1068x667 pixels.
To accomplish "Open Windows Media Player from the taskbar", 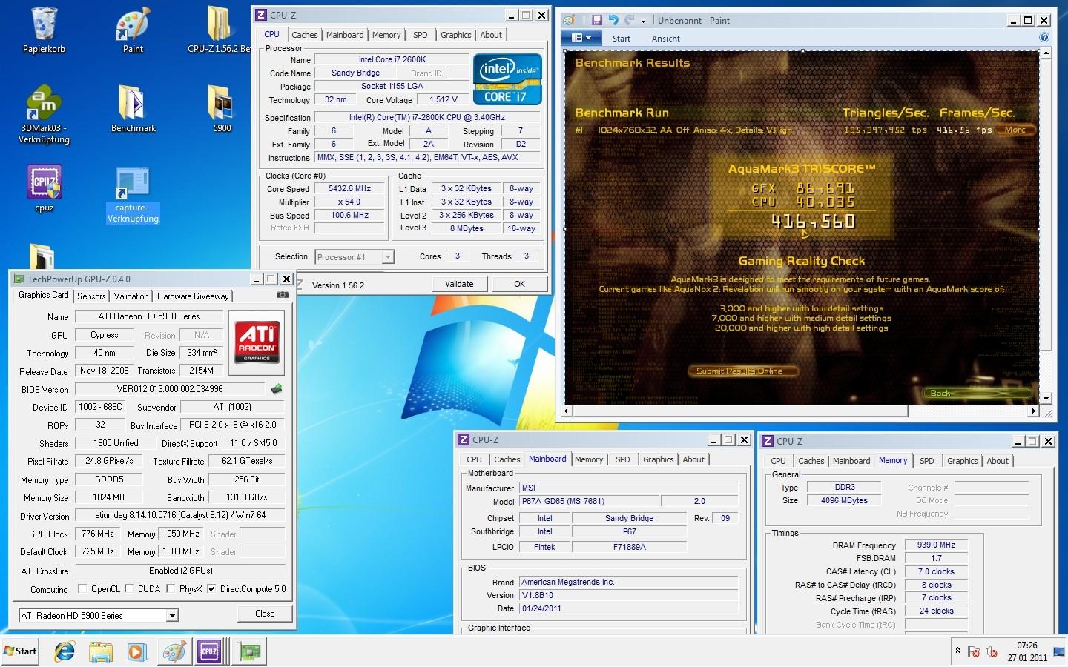I will coord(136,651).
